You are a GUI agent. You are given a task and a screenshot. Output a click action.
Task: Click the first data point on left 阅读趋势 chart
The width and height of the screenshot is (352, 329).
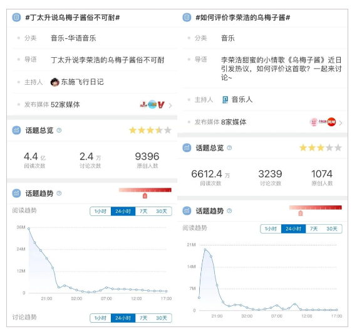[x=29, y=229]
